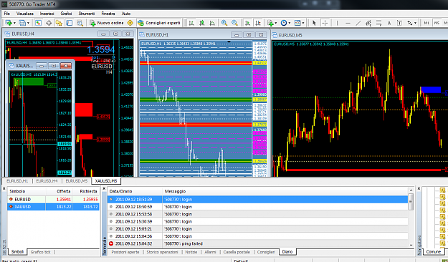Switch chart type to line chart
The image size is (448, 262).
coord(212,23)
